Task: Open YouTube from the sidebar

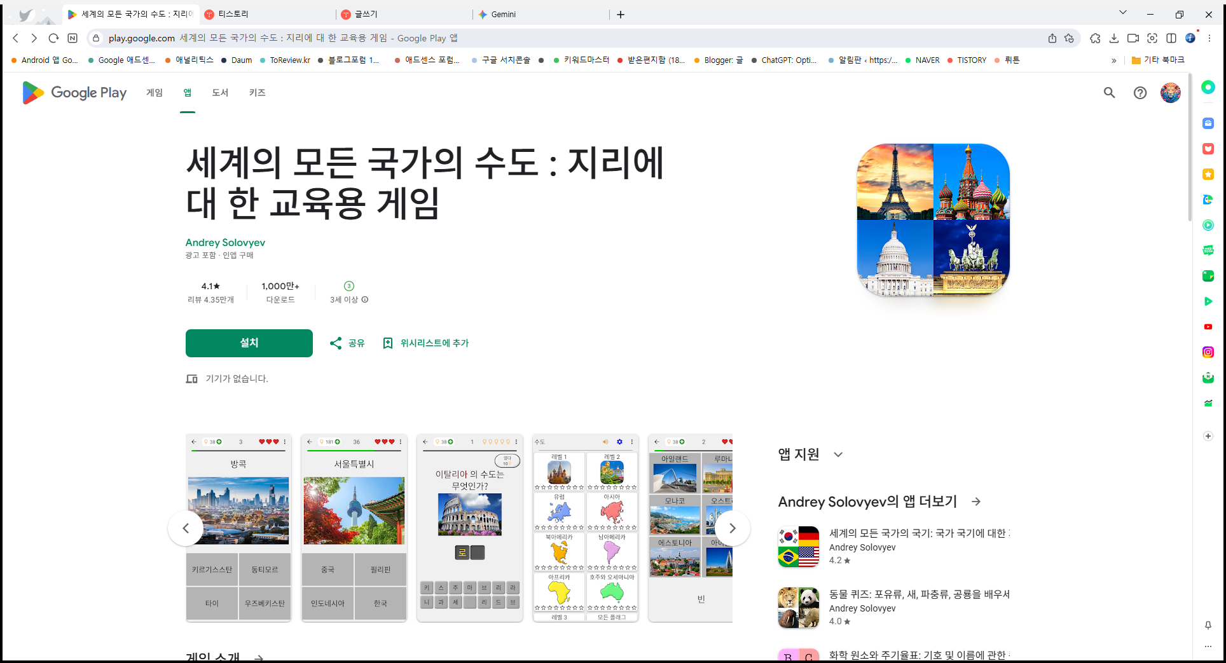Action: (1208, 326)
